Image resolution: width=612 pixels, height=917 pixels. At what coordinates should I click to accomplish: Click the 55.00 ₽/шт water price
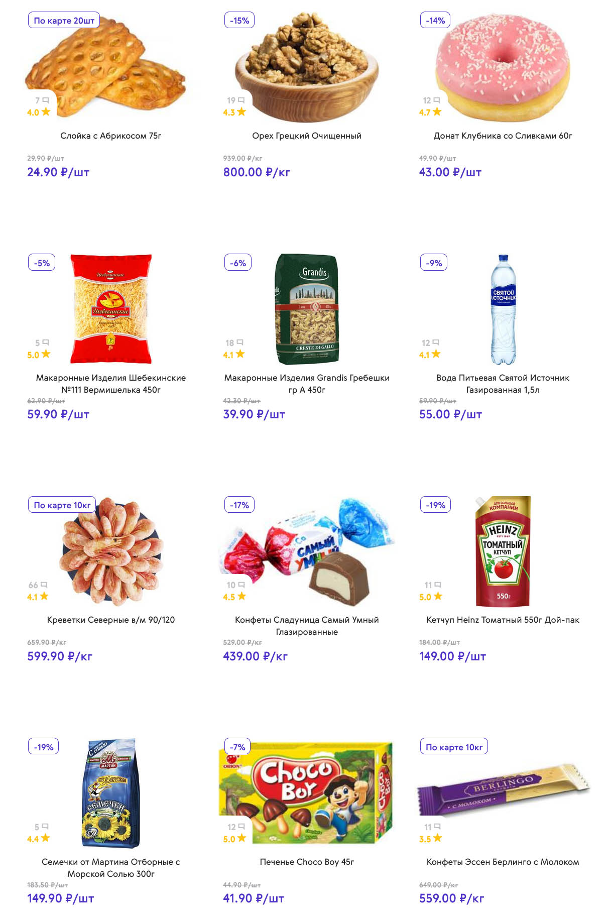tap(450, 414)
